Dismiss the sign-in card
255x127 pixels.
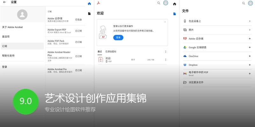[165, 22]
